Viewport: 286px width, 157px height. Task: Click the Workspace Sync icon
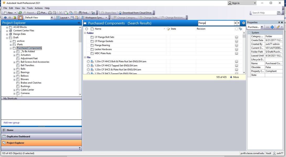pos(83,18)
